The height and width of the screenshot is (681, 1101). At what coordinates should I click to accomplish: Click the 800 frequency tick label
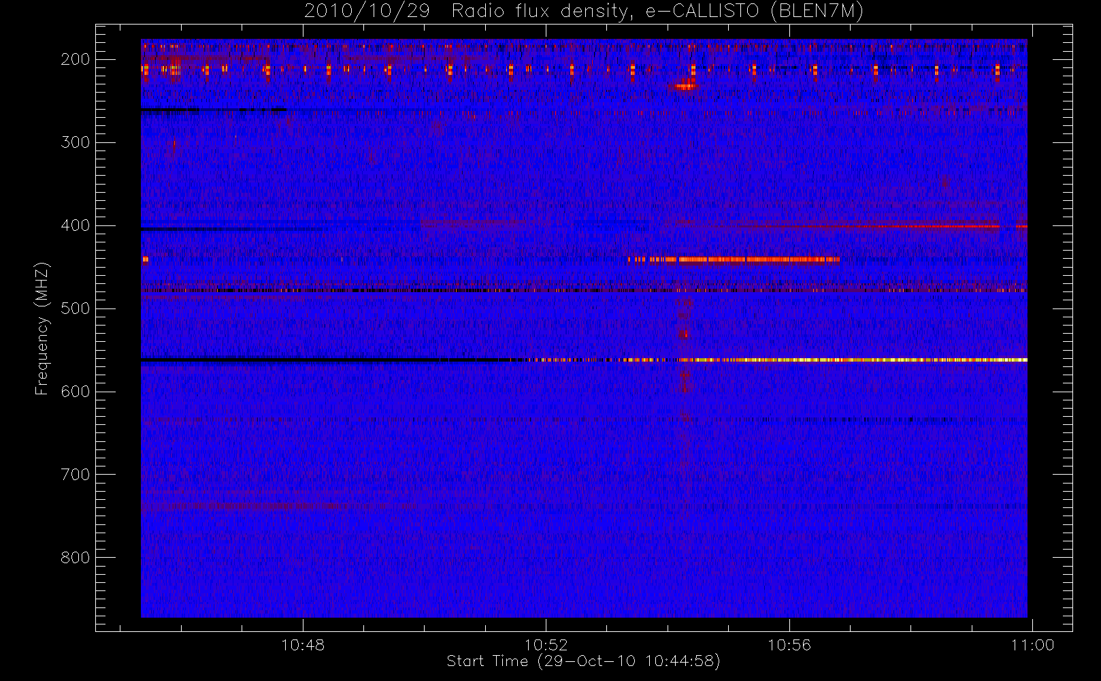pos(76,558)
